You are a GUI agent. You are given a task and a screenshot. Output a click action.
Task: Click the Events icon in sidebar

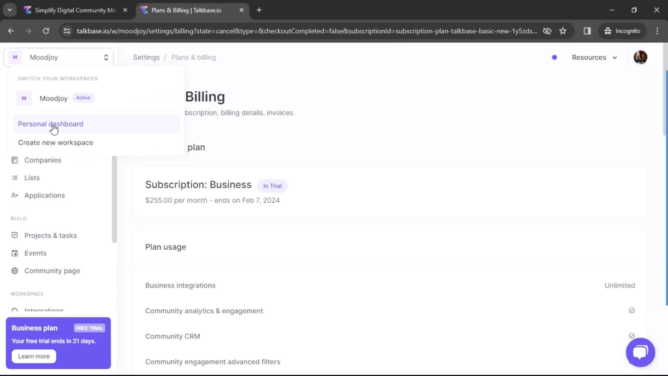click(14, 253)
